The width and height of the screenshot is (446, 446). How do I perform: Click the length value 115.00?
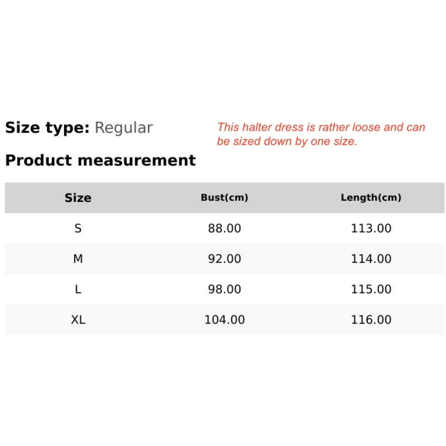coord(371,289)
